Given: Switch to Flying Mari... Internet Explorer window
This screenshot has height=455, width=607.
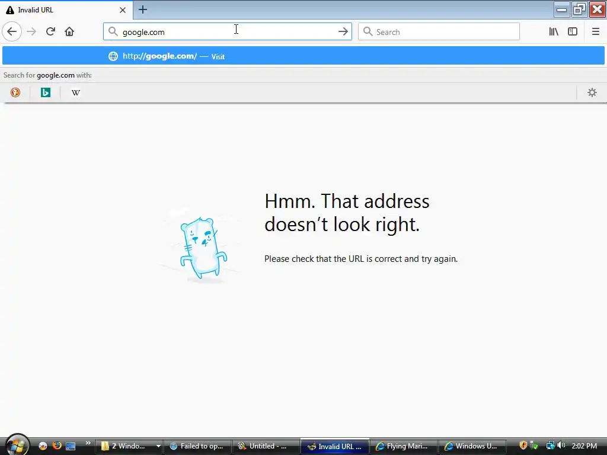Looking at the screenshot, I should [403, 446].
